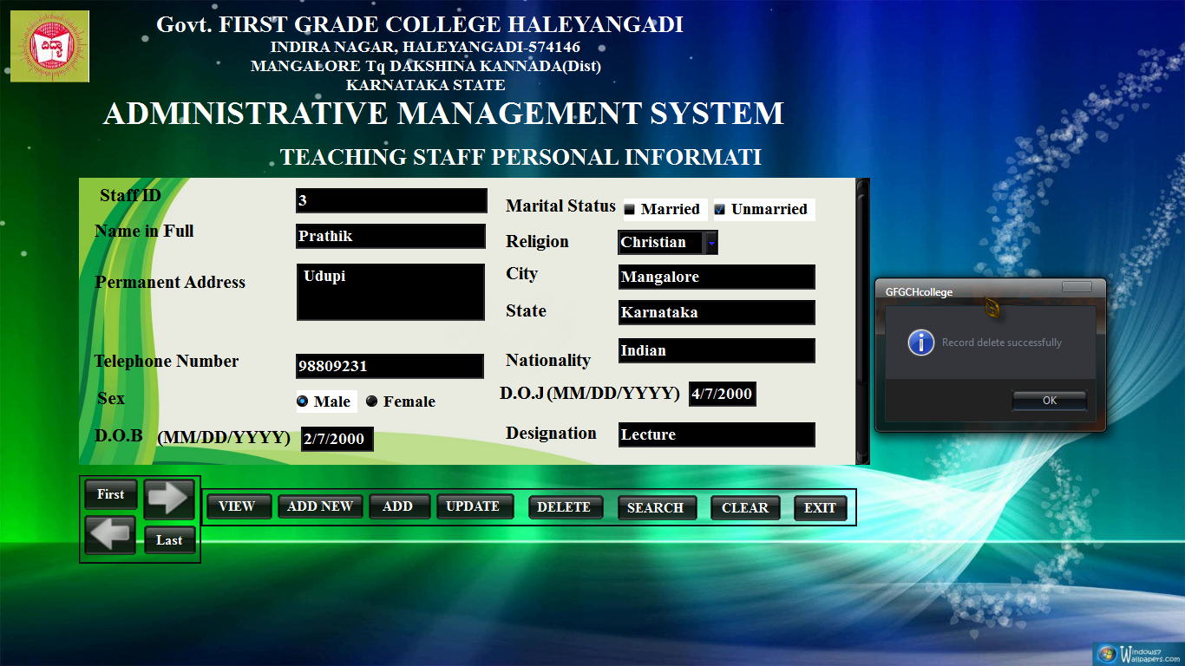Click the form's vertical scrollbar
This screenshot has height=666, width=1185.
coord(861,321)
